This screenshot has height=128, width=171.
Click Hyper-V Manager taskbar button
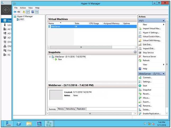(x=49, y=124)
